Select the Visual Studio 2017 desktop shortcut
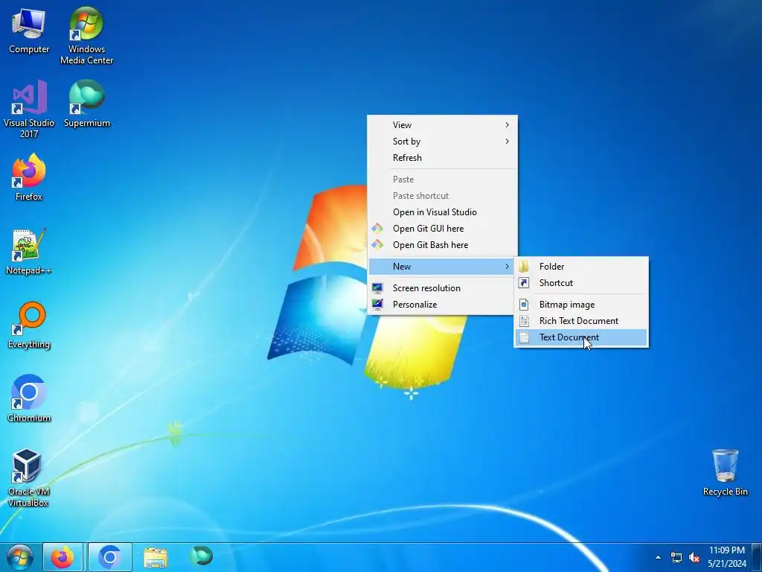 click(x=29, y=109)
